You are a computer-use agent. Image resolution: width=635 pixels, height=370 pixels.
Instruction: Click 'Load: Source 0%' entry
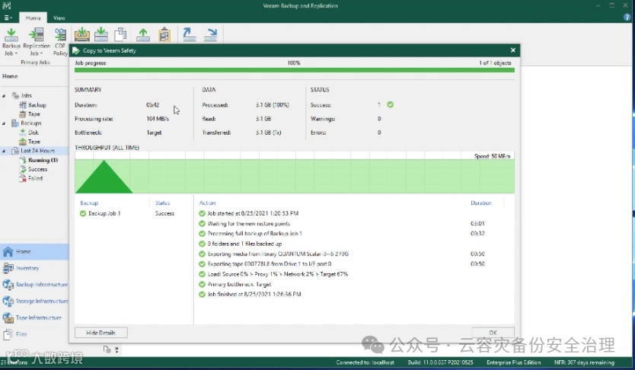277,274
